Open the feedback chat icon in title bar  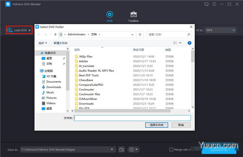[206, 4]
